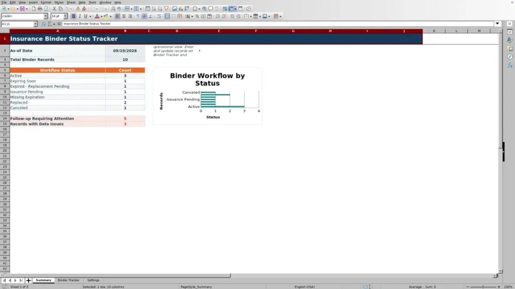Viewport: 515px width, 289px height.
Task: Click the Function Wizard fx icon
Action: click(x=43, y=24)
